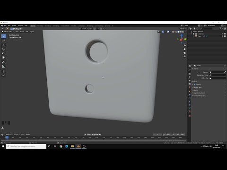Image resolution: width=227 pixels, height=170 pixels.
Task: Open the viewport View menu
Action: click(x=17, y=32)
